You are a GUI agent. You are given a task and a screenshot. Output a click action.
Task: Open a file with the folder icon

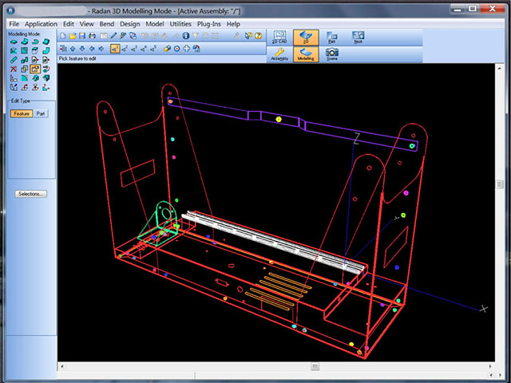coord(73,36)
